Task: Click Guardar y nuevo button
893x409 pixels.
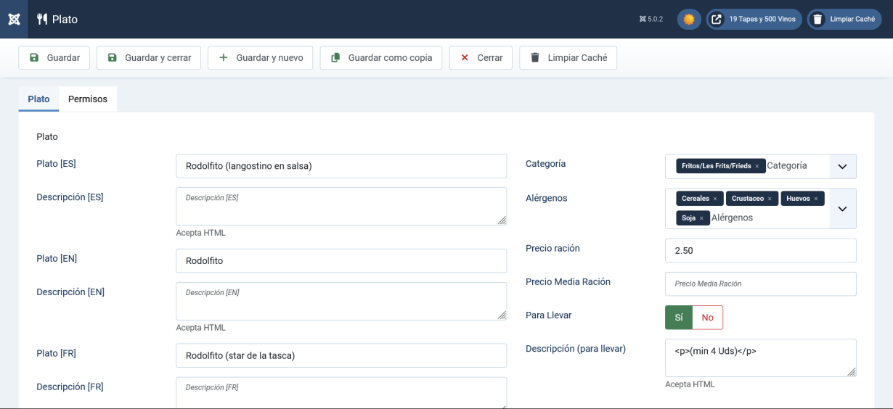Action: coord(261,58)
